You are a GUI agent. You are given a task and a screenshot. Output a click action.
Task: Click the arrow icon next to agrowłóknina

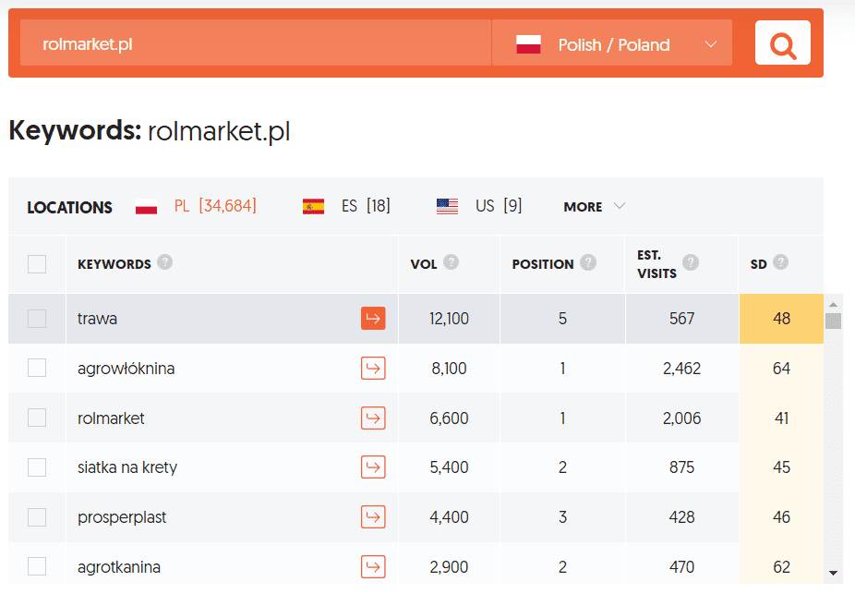click(x=373, y=368)
